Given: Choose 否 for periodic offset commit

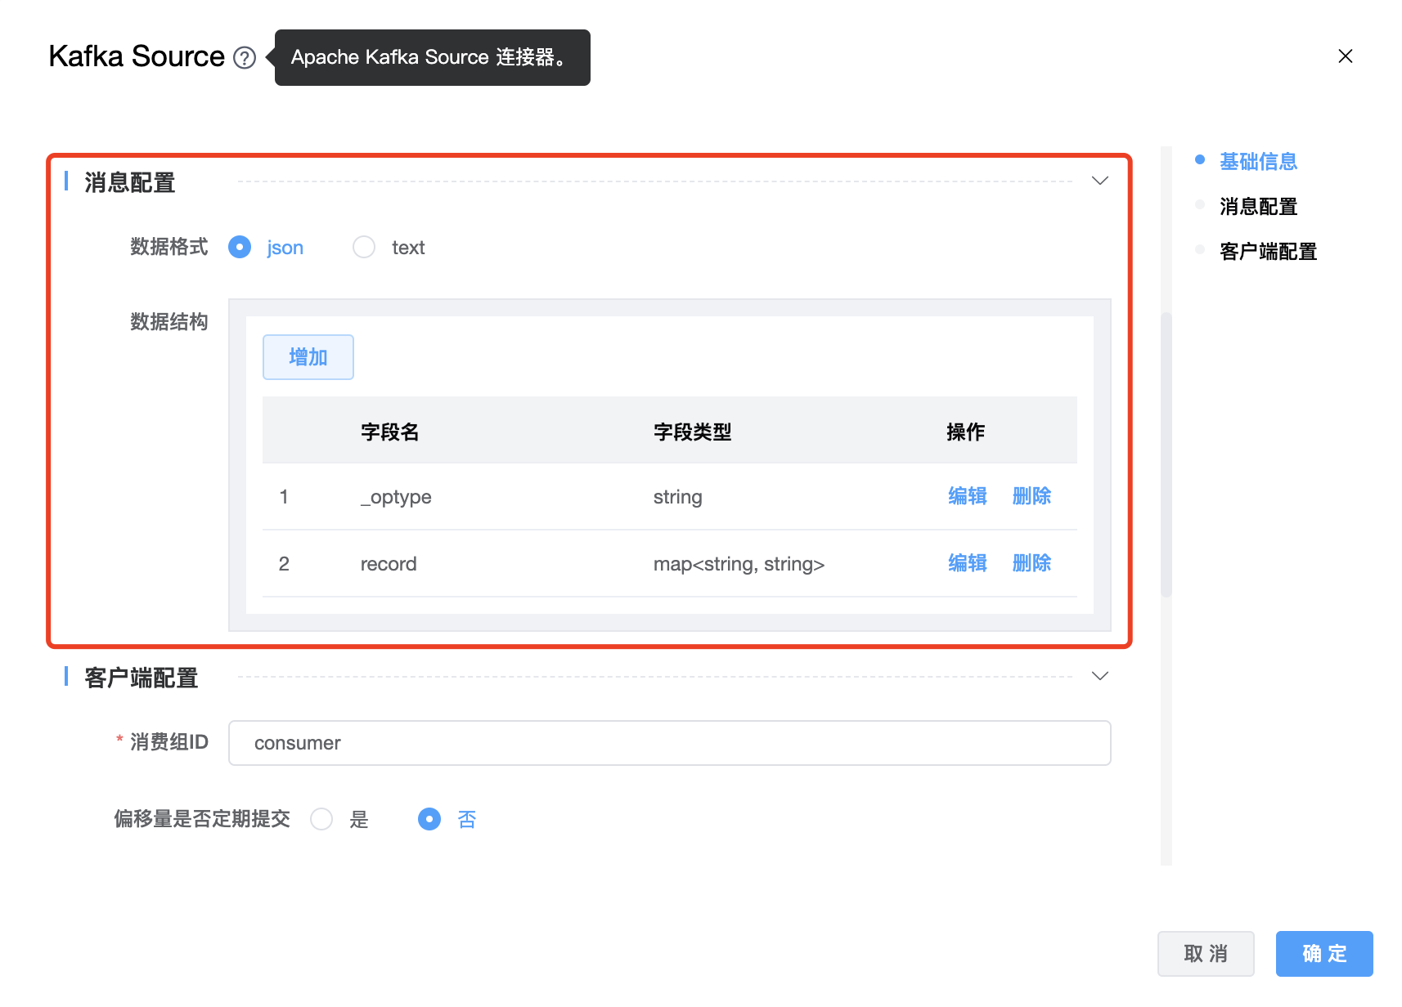Looking at the screenshot, I should [x=429, y=819].
